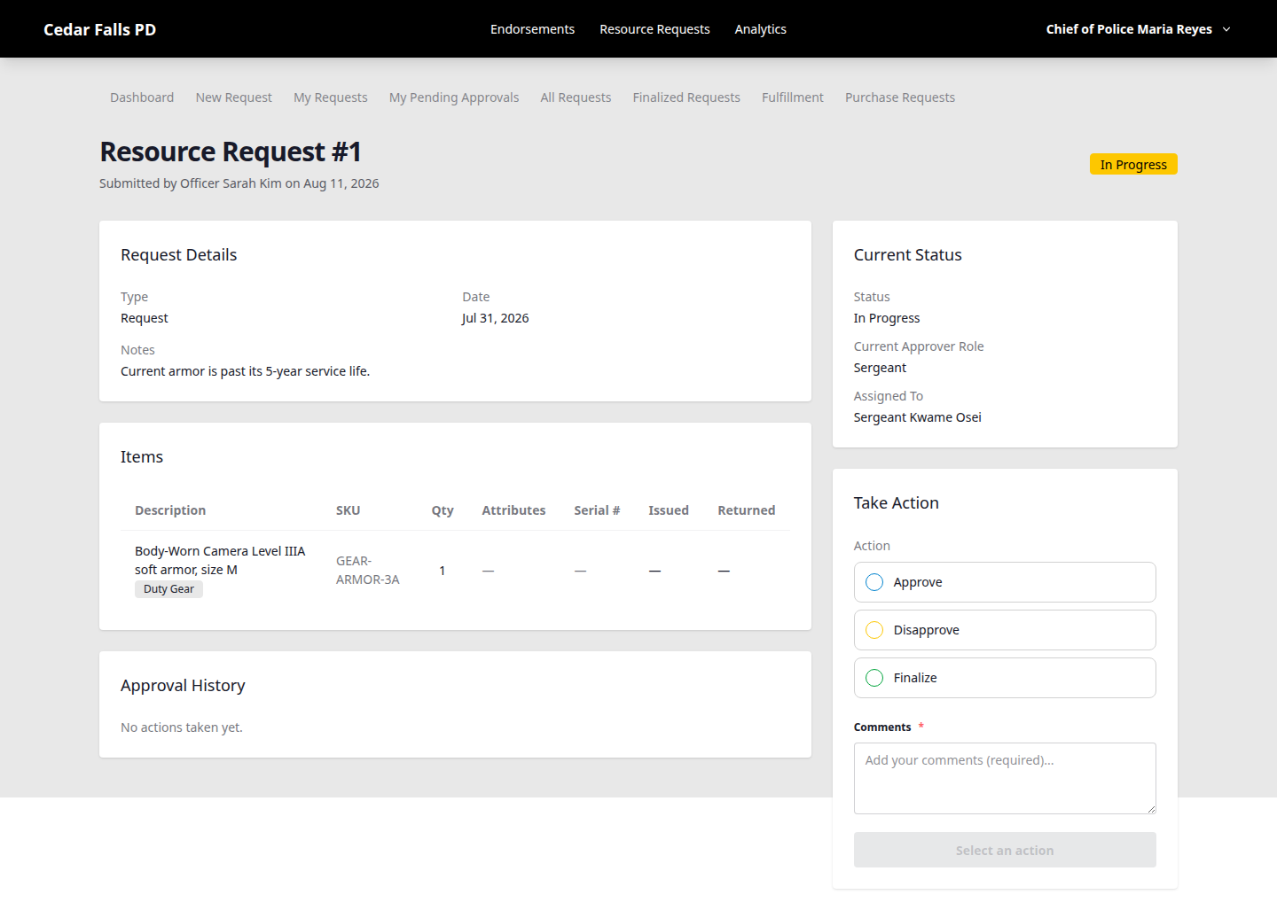Click into the Comments text area
This screenshot has width=1277, height=910.
point(1005,778)
